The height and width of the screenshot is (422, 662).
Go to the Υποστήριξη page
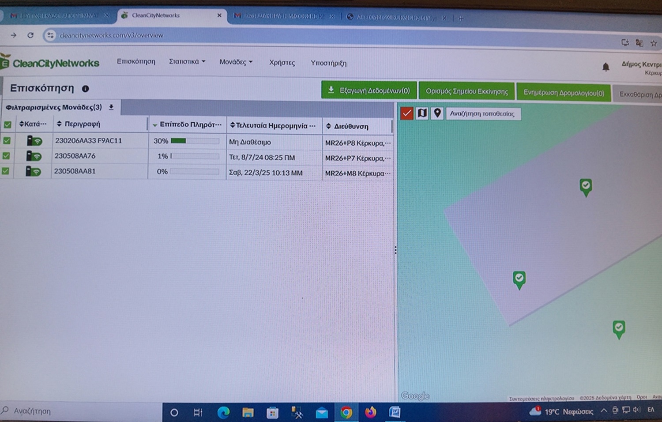328,63
